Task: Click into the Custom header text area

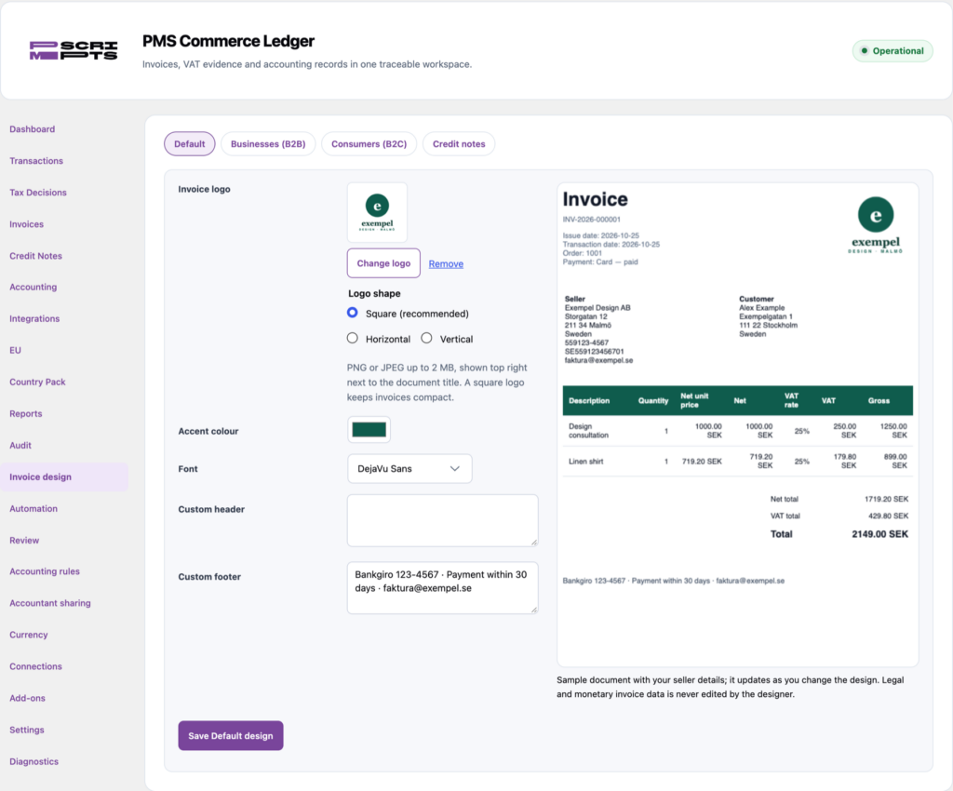Action: tap(442, 520)
